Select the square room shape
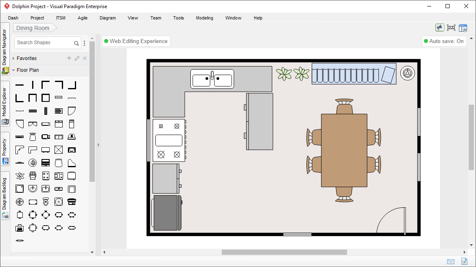Screen dimensions: 476x267 (46, 98)
